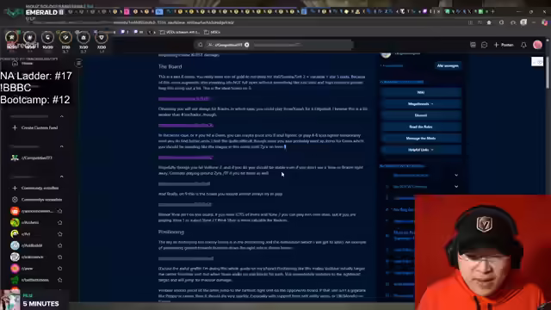The image size is (551, 310).
Task: Click the search magnifier icon
Action: point(201,45)
